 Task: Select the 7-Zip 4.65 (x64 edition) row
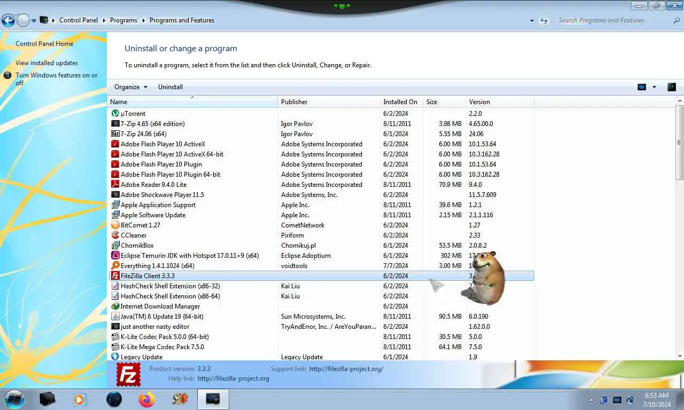[x=321, y=123]
